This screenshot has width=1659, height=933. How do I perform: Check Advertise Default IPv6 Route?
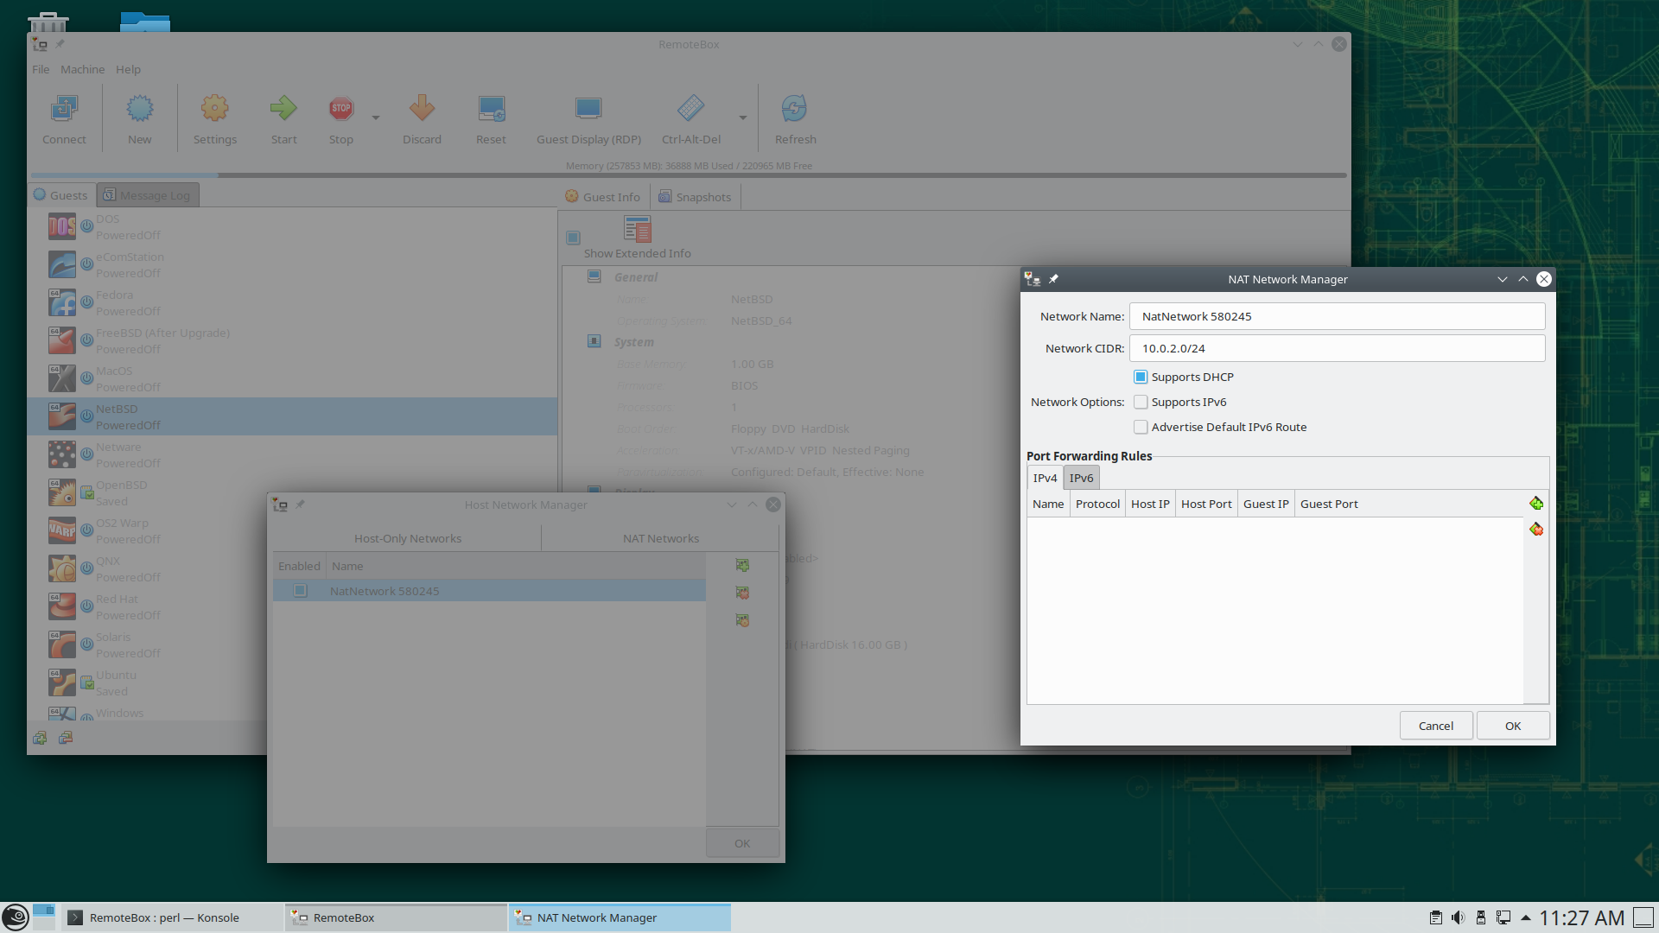click(x=1141, y=427)
